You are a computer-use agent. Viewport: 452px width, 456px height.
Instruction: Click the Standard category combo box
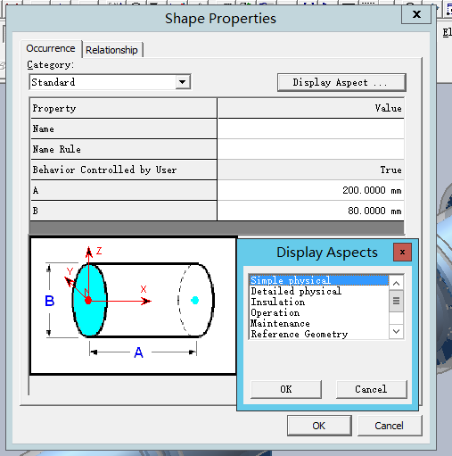click(x=110, y=82)
